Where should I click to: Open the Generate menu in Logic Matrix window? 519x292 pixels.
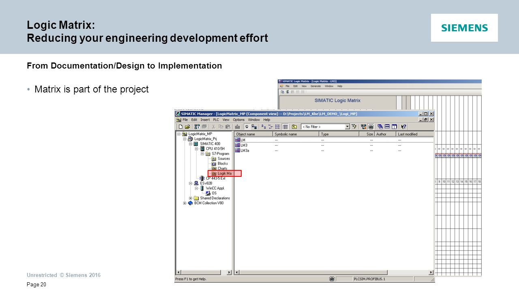(315, 86)
